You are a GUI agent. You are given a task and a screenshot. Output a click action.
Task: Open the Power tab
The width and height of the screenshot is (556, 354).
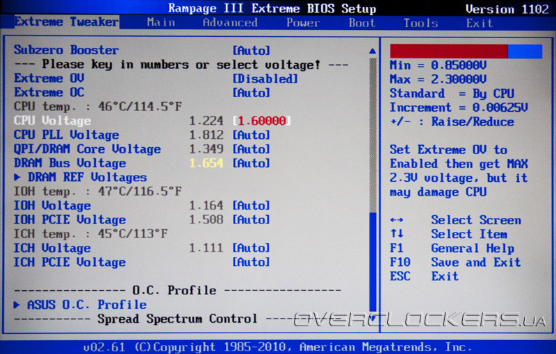click(x=303, y=23)
